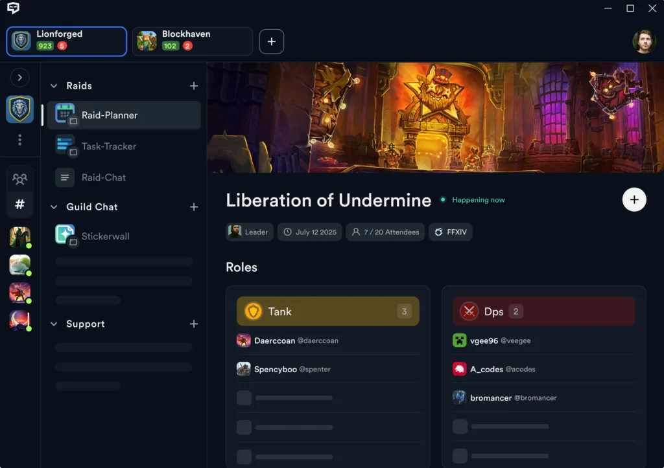
Task: Open the Leader chip
Action: [250, 232]
